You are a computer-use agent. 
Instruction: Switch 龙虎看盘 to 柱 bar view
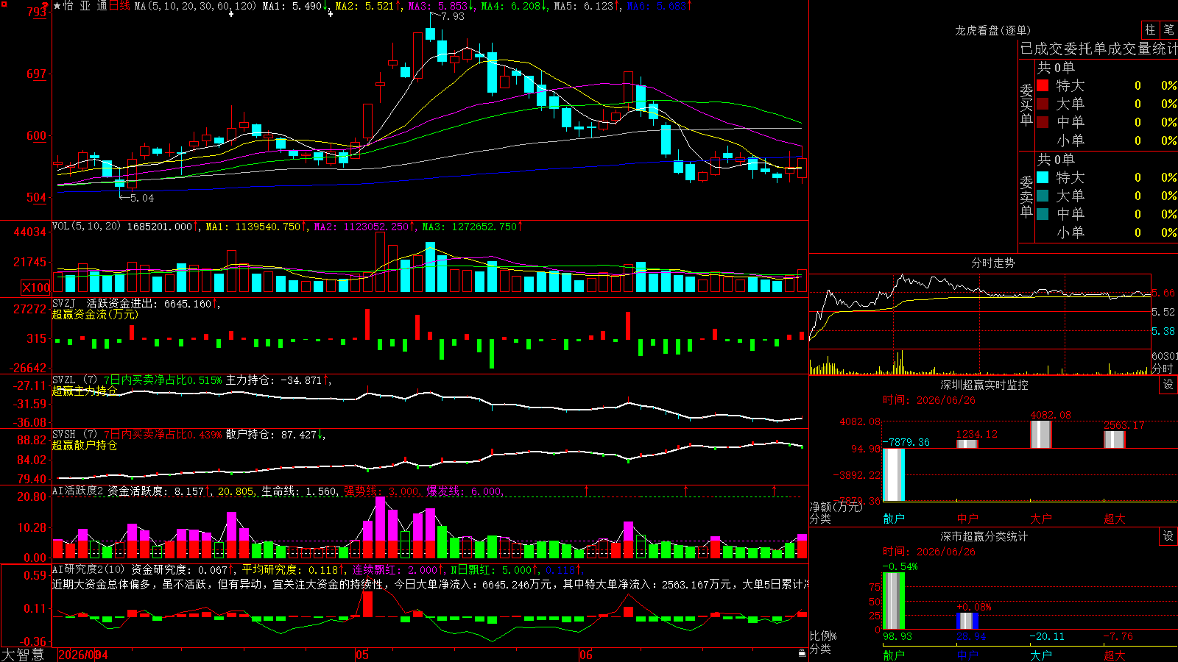pos(1150,29)
